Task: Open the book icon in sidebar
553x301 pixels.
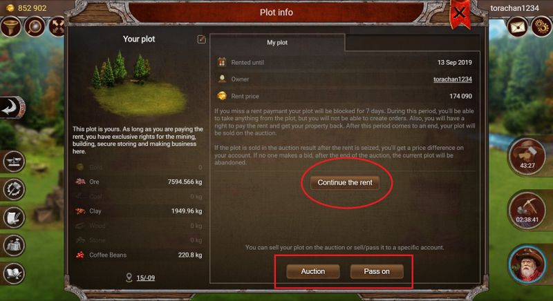Action: coord(14,273)
